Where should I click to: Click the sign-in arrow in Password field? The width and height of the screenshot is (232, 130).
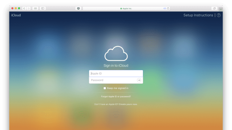pyautogui.click(x=139, y=80)
